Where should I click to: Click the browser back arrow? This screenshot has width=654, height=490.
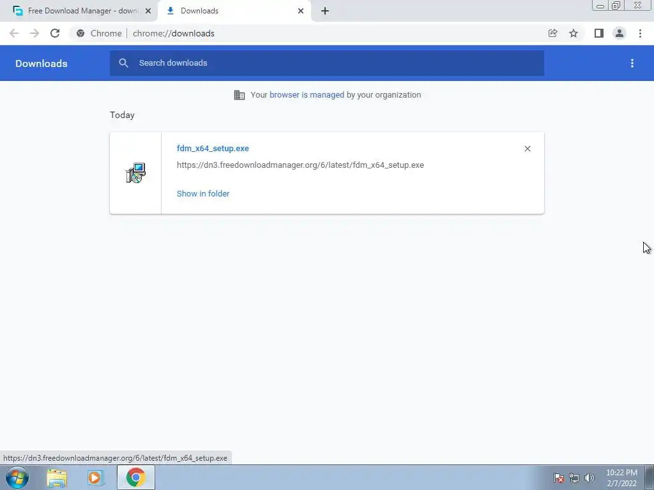(x=14, y=33)
